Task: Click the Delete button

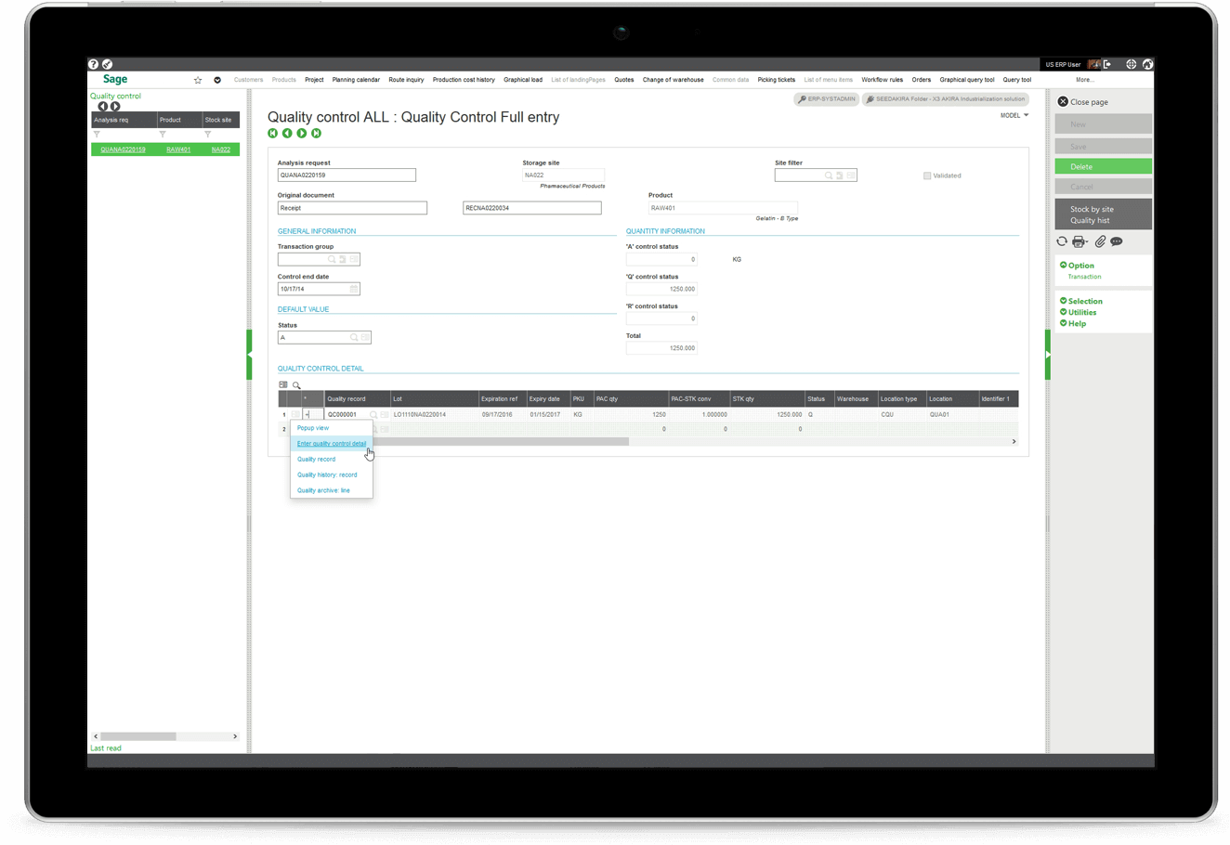Action: [1104, 166]
